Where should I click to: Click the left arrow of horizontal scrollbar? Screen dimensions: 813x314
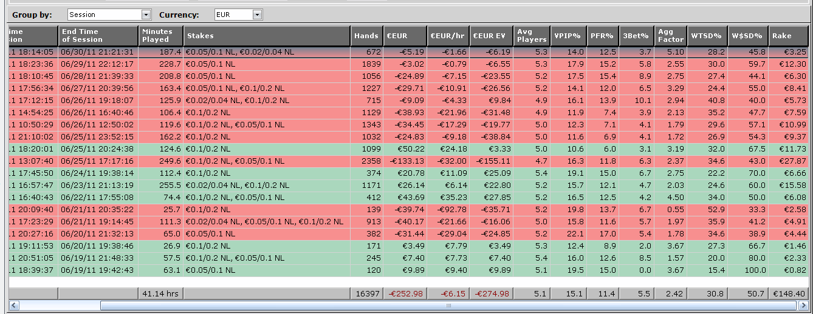click(15, 306)
